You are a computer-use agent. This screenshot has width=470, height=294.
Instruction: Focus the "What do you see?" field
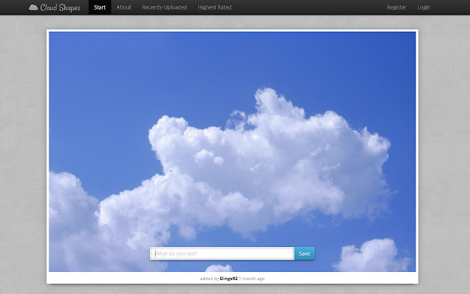click(x=222, y=254)
